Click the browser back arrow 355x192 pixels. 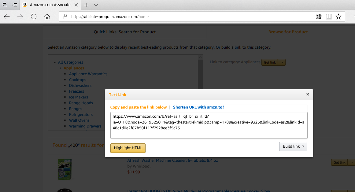pos(7,17)
